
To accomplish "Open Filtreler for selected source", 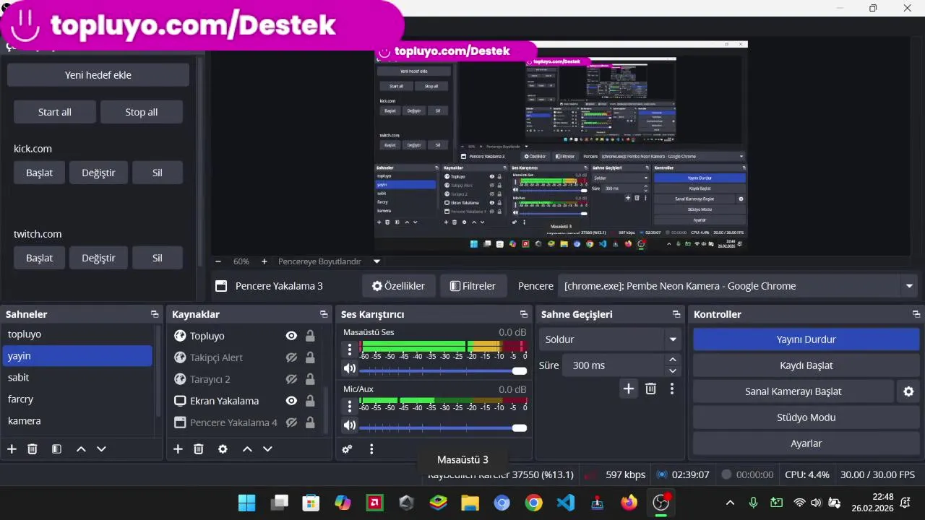I will click(473, 286).
